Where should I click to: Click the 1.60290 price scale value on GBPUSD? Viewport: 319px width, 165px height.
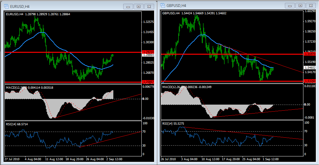[310, 11]
